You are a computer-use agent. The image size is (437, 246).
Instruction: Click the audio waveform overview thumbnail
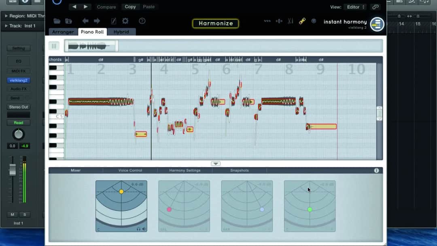point(91,46)
